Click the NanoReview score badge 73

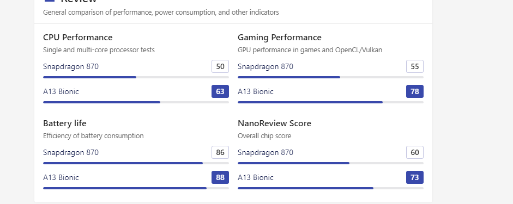[415, 177]
